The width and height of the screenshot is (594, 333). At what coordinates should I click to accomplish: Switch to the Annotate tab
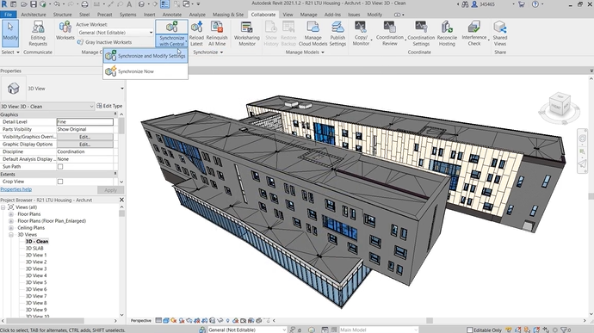coord(172,15)
